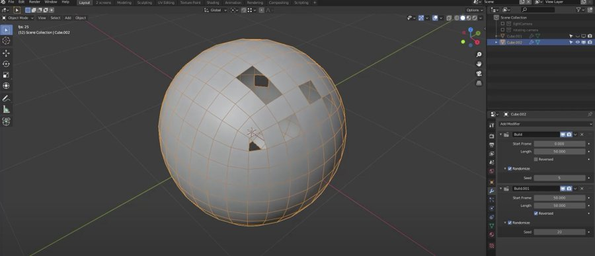This screenshot has height=256, width=595.
Task: Activate the Scale tool
Action: coord(6,75)
